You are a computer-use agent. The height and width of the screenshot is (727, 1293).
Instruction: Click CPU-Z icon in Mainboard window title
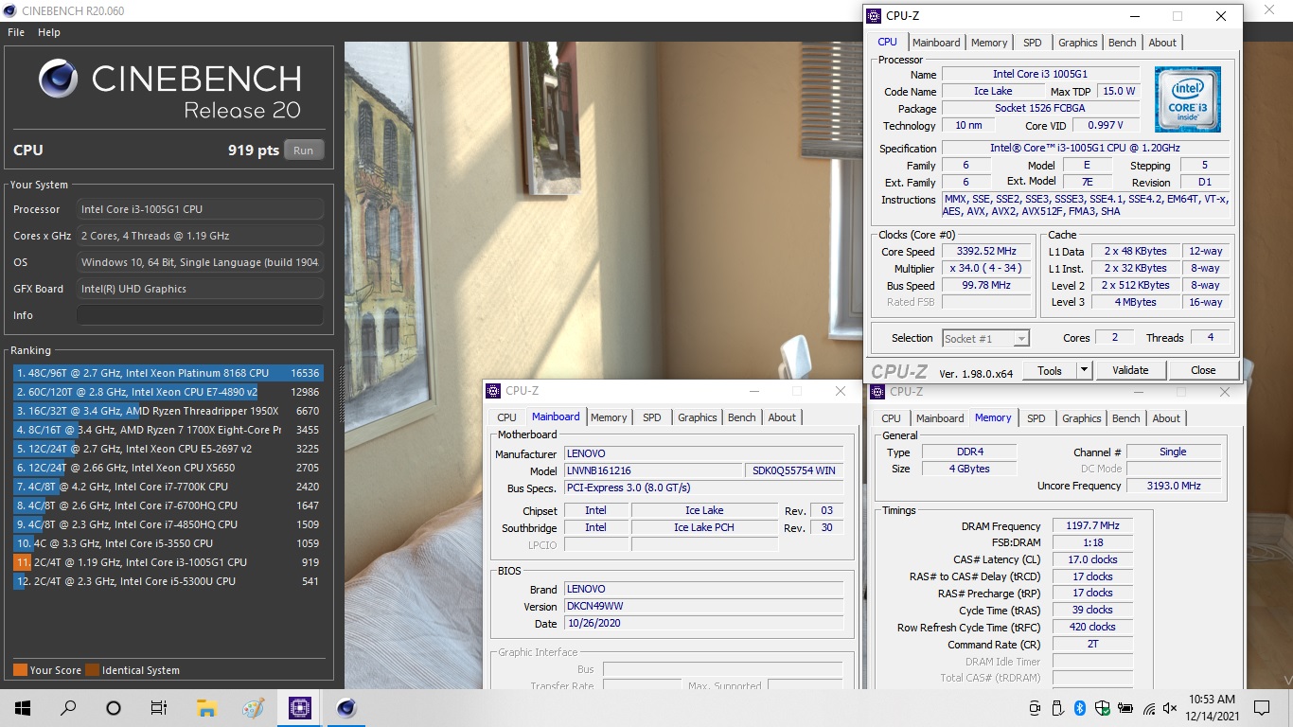coord(493,391)
